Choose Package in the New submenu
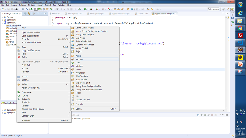 [95, 59]
